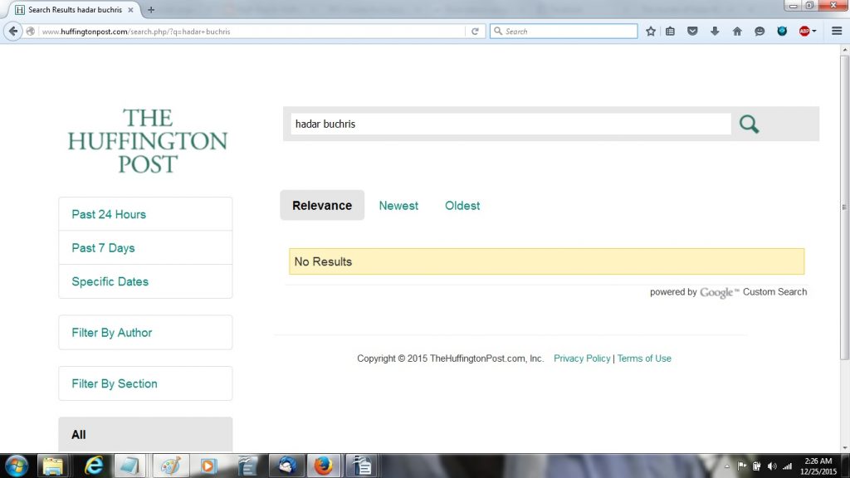Viewport: 850px width, 478px height.
Task: Click the Adblock Plus ABP icon
Action: (804, 32)
